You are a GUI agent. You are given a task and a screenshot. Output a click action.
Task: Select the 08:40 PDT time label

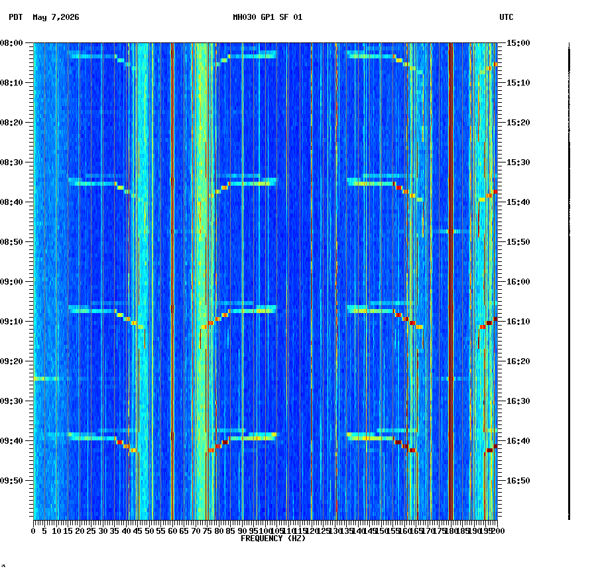(11, 202)
